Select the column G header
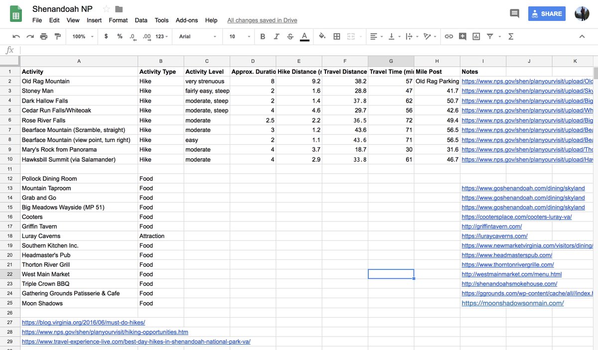The width and height of the screenshot is (598, 350). pyautogui.click(x=391, y=61)
